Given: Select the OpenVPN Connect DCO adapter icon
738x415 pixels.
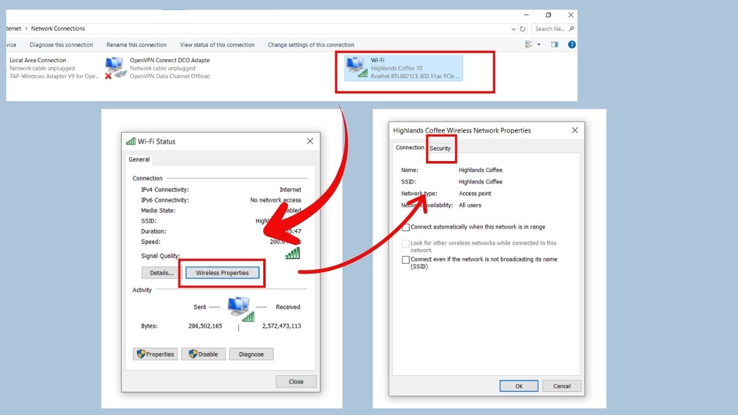Looking at the screenshot, I should (115, 68).
